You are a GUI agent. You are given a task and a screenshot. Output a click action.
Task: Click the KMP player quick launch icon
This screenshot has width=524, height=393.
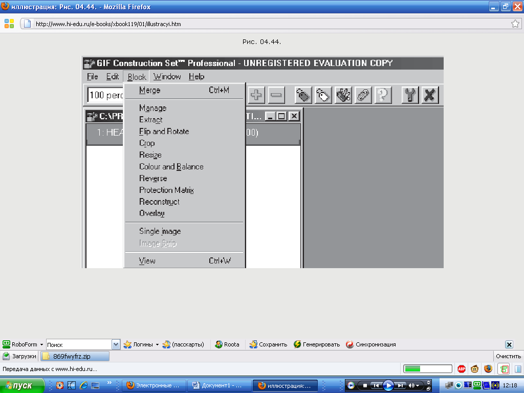[x=72, y=385]
